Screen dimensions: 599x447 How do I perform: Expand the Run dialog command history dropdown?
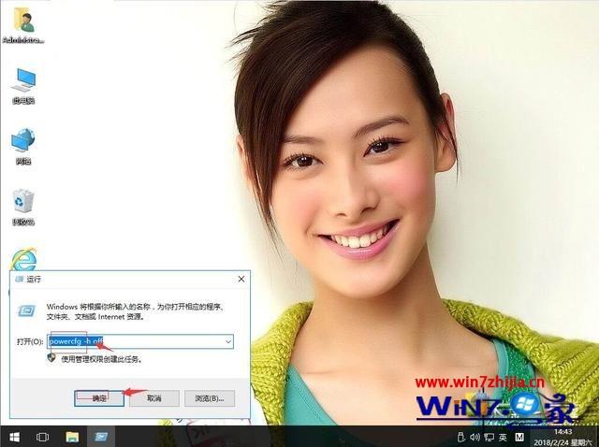[x=228, y=341]
